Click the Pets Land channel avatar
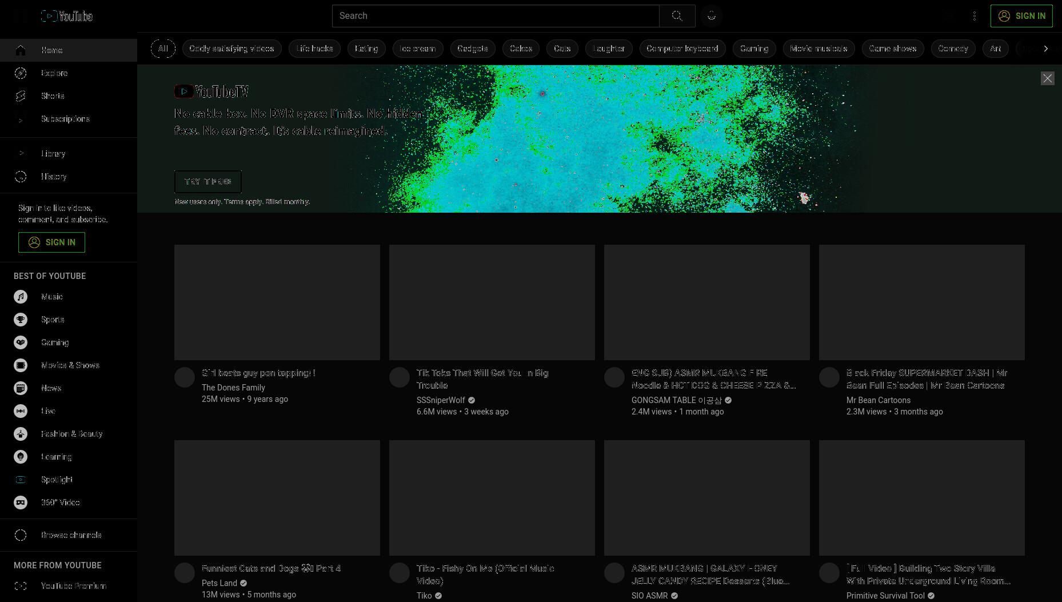The width and height of the screenshot is (1062, 602). coord(185,573)
